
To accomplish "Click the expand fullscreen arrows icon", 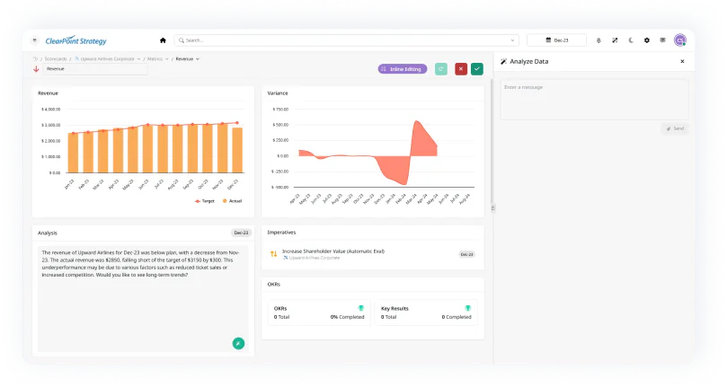I will pyautogui.click(x=615, y=40).
